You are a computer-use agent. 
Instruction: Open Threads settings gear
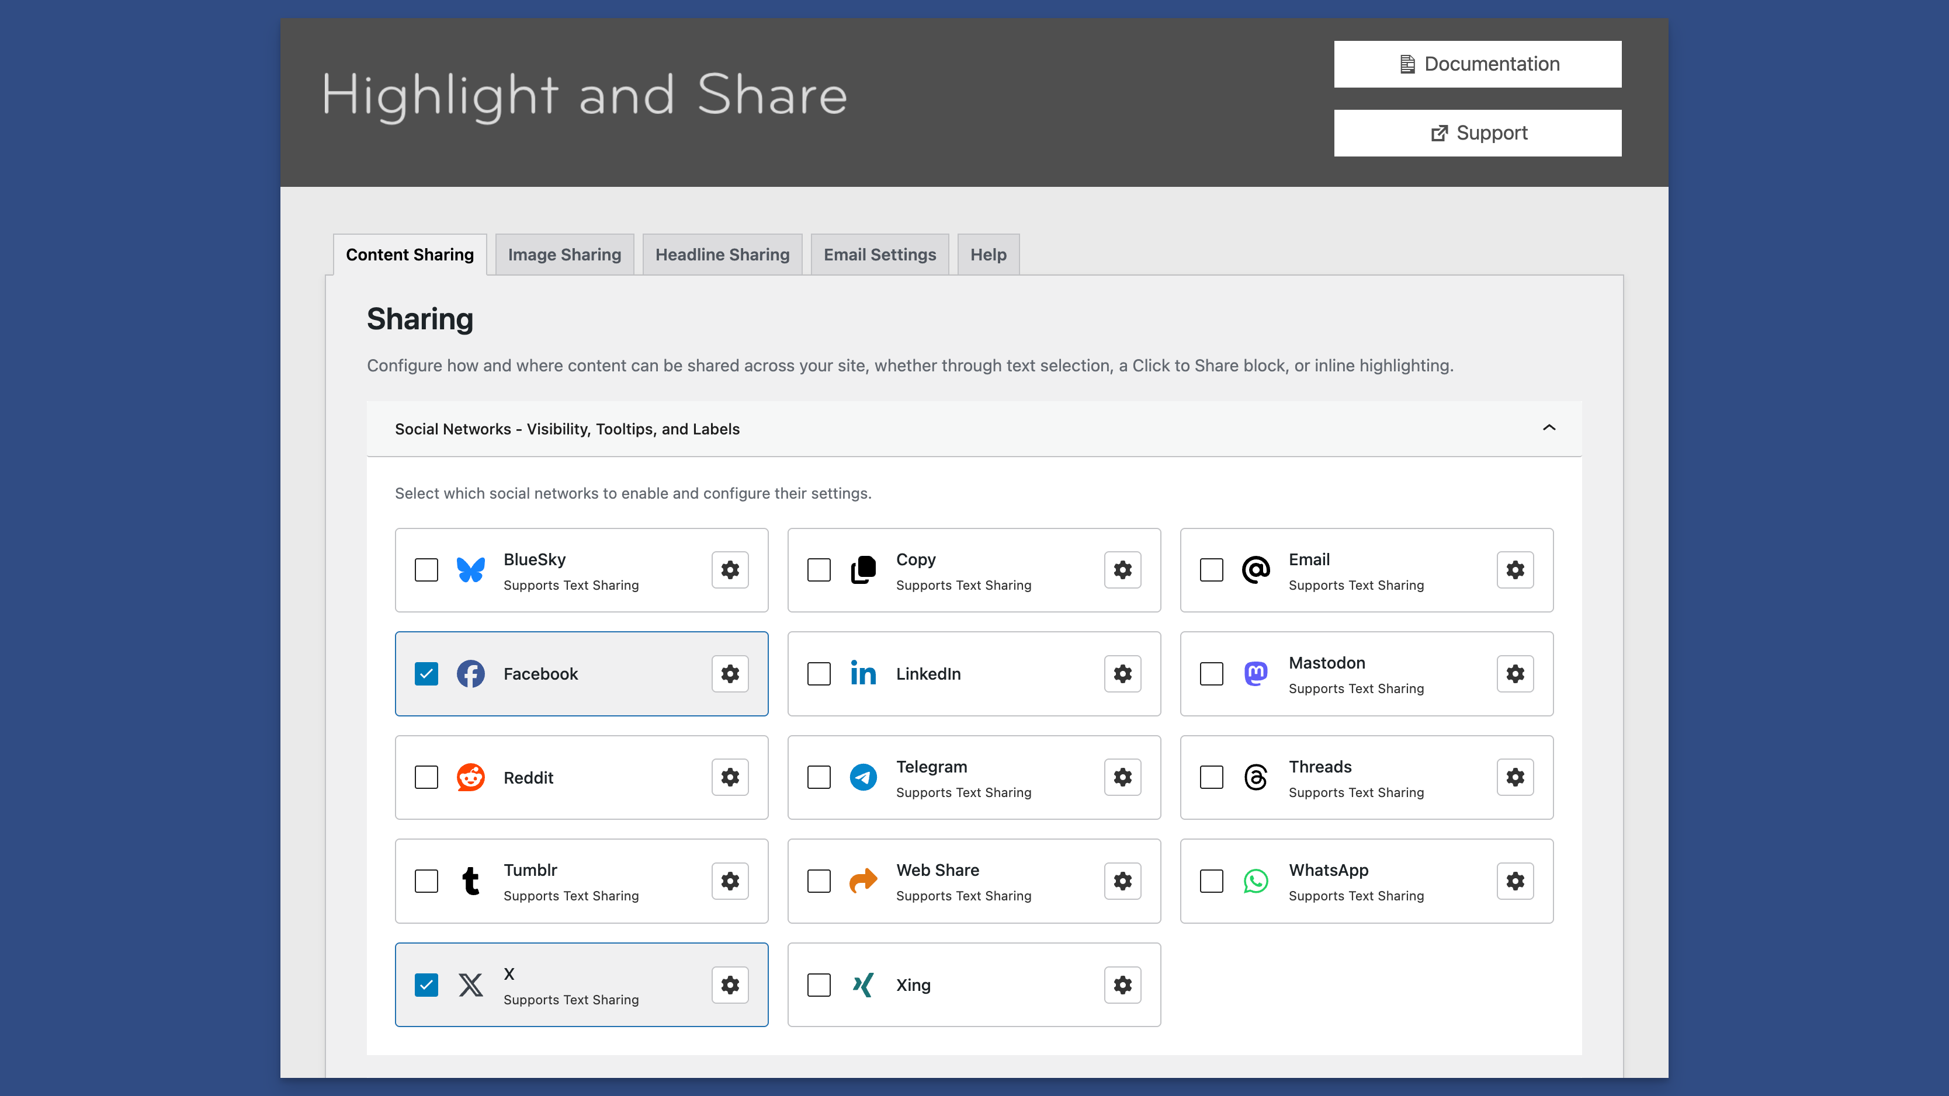point(1515,777)
